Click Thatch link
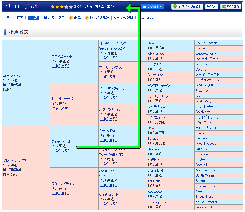This screenshot has width=245, height=212. tap(200, 160)
